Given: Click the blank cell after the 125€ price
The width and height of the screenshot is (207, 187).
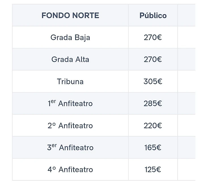Looking at the screenshot, I should pyautogui.click(x=187, y=169).
